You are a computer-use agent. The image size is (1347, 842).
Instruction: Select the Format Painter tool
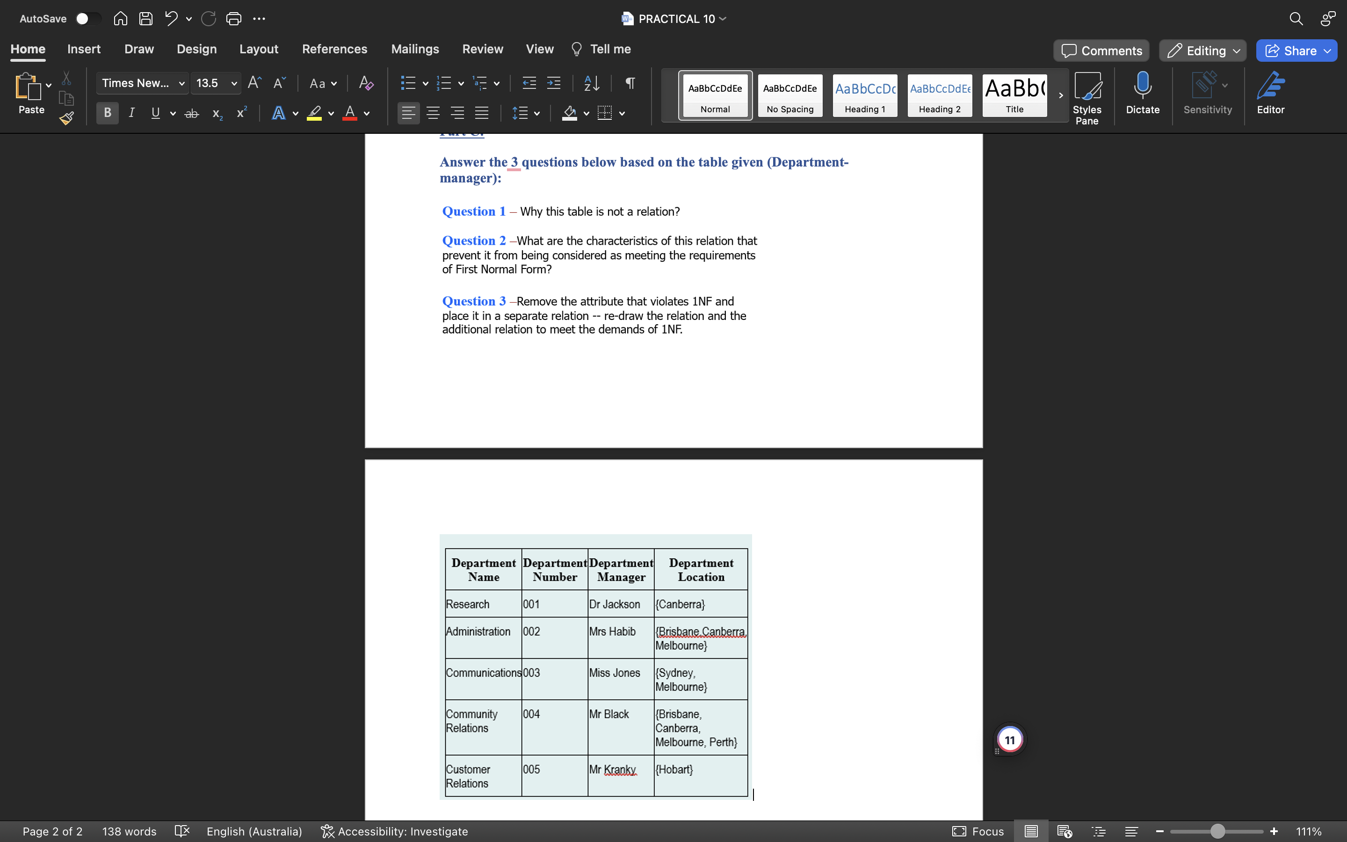[65, 118]
